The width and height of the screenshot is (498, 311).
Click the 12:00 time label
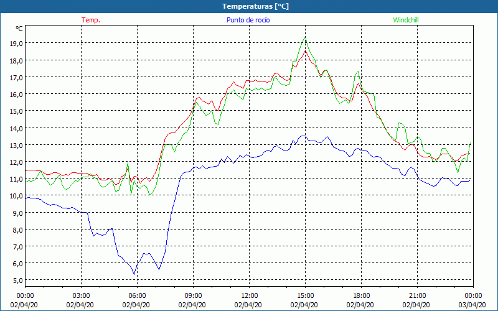point(249,295)
